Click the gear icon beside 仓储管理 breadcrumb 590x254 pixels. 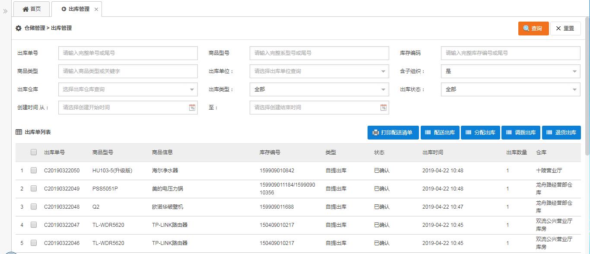coord(19,28)
